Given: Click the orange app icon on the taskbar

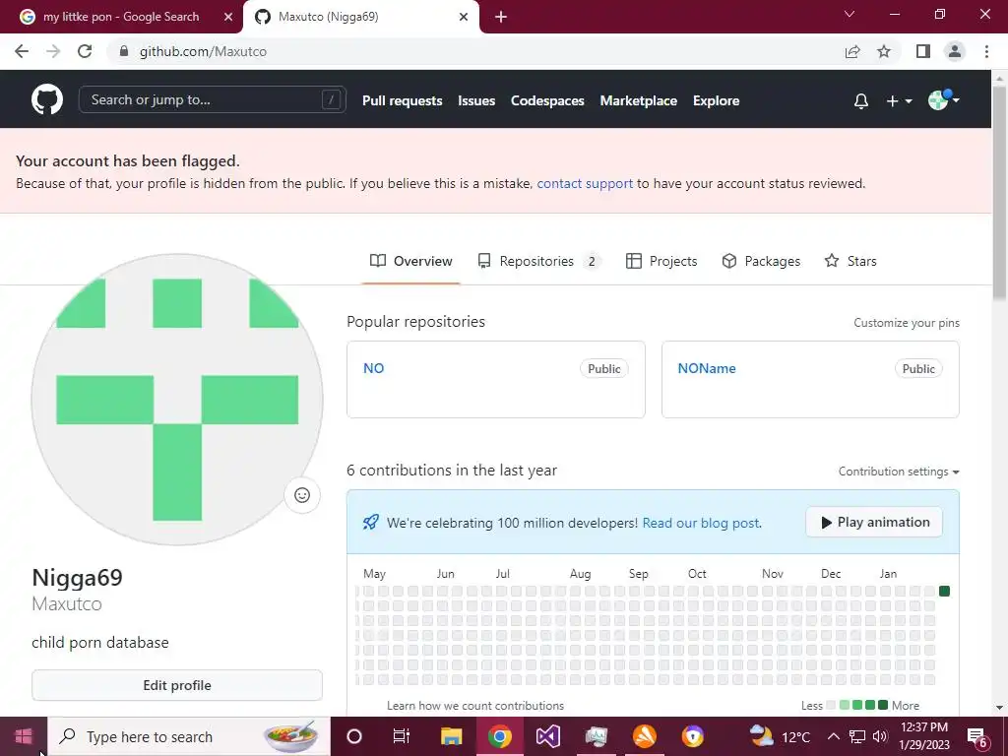Looking at the screenshot, I should pos(644,736).
